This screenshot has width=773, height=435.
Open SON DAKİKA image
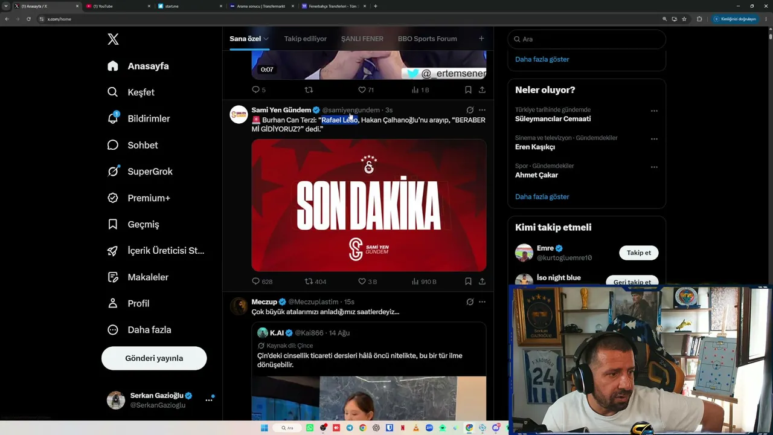point(369,205)
